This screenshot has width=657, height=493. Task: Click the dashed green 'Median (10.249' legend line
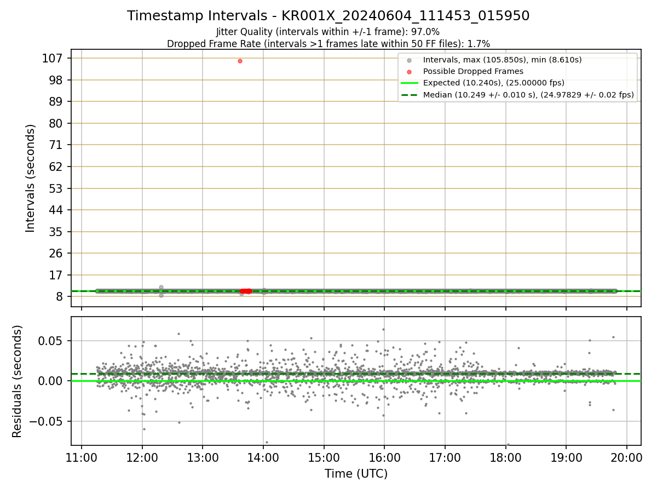pyautogui.click(x=410, y=95)
